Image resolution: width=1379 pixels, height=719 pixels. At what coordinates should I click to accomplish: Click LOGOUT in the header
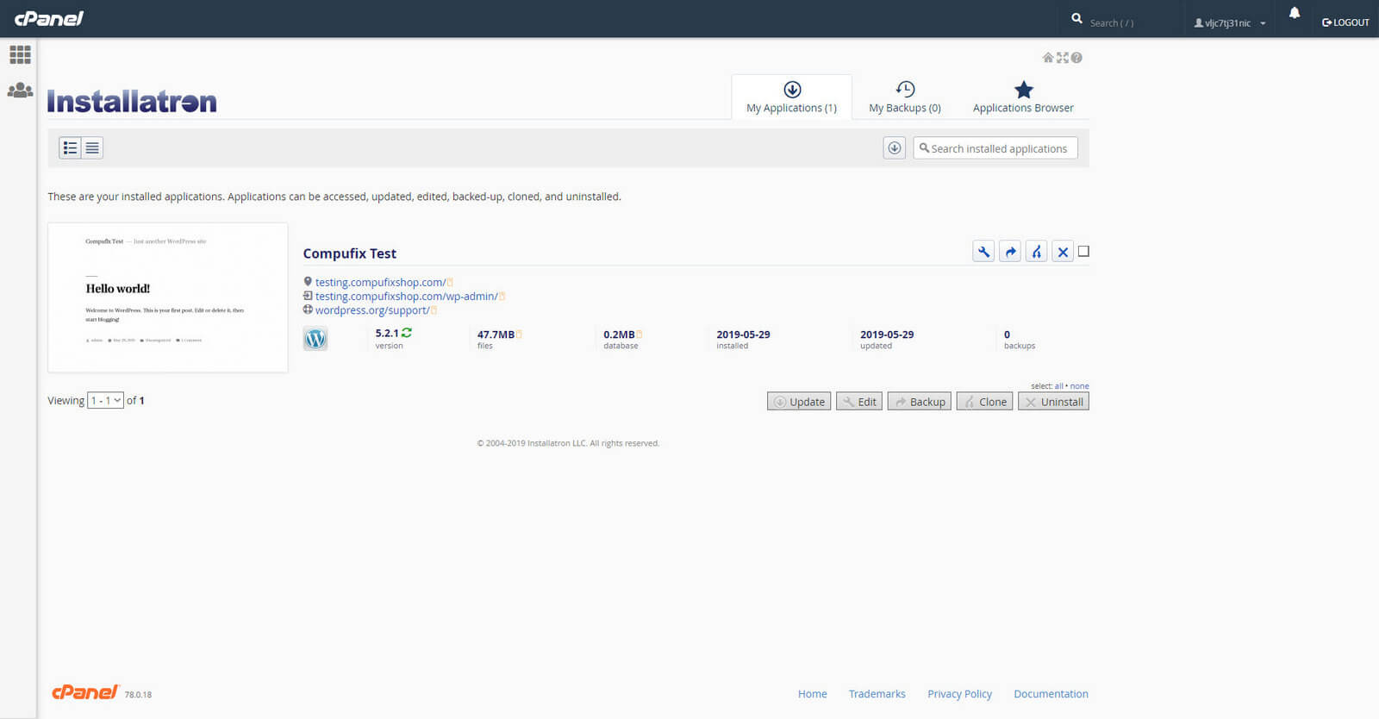tap(1345, 23)
